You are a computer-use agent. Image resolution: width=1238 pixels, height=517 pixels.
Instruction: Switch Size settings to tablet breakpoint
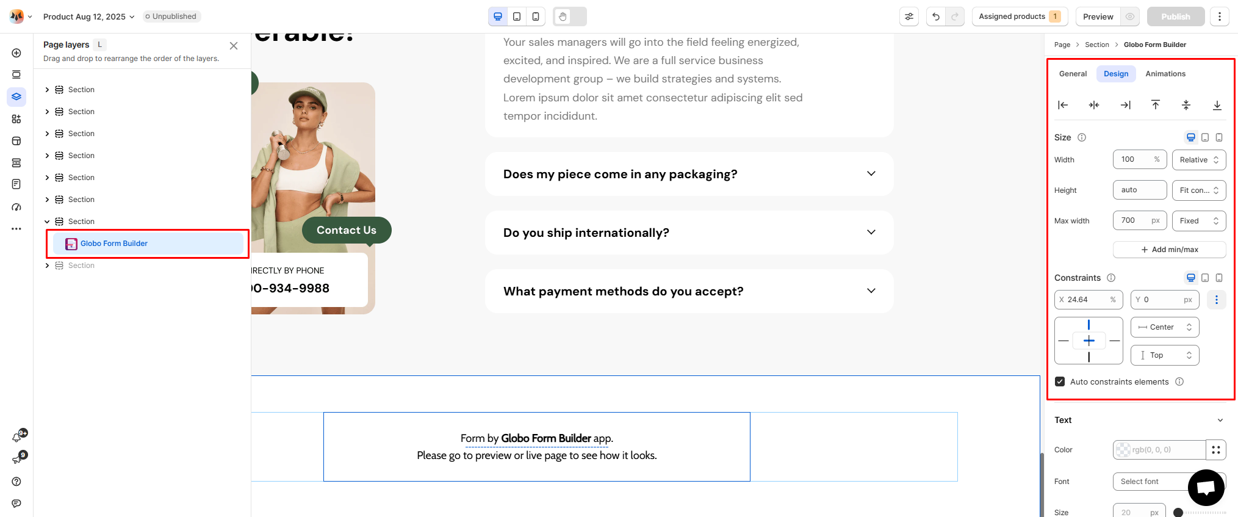1205,137
